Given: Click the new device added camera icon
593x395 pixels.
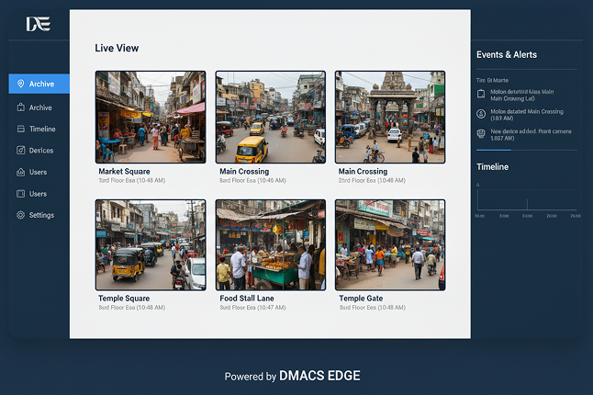Looking at the screenshot, I should [481, 133].
